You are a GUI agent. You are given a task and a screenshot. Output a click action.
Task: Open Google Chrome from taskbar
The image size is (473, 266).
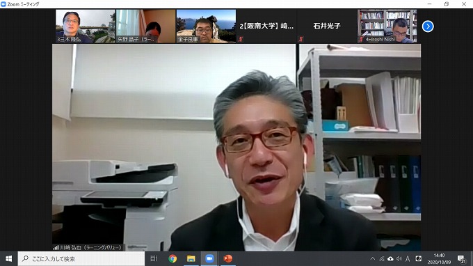pos(173,259)
